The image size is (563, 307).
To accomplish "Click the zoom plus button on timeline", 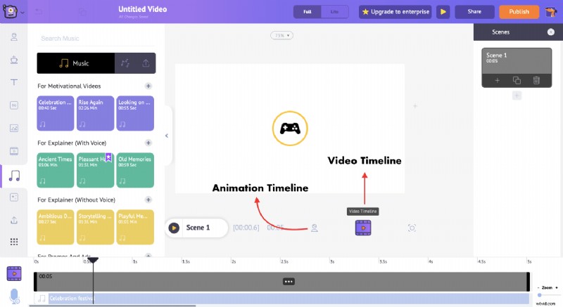I will point(557,287).
